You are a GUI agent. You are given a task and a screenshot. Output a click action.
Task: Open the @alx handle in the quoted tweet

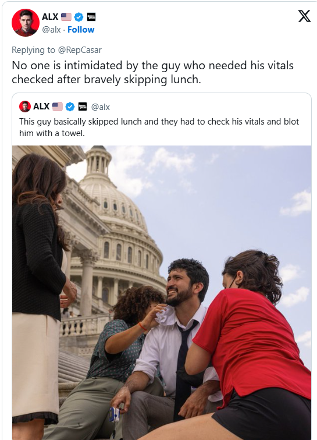tap(101, 107)
